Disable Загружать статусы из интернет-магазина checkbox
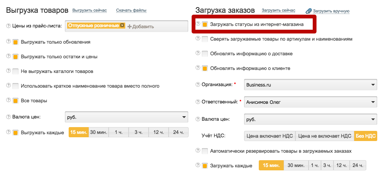 coord(205,24)
